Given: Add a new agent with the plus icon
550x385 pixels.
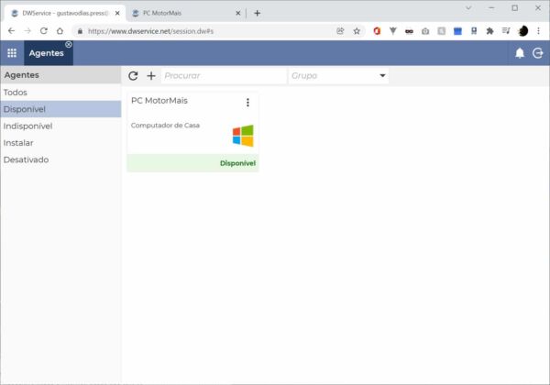Looking at the screenshot, I should pos(151,76).
